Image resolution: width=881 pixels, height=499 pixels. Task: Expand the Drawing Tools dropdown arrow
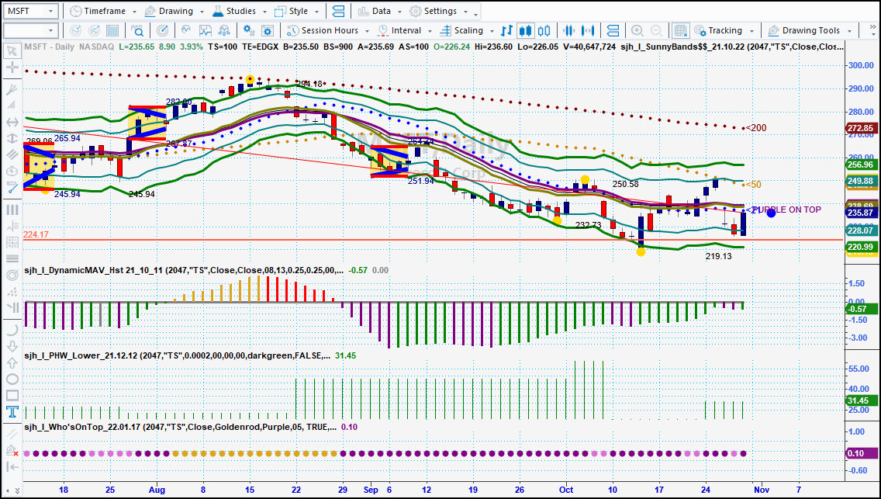(849, 31)
